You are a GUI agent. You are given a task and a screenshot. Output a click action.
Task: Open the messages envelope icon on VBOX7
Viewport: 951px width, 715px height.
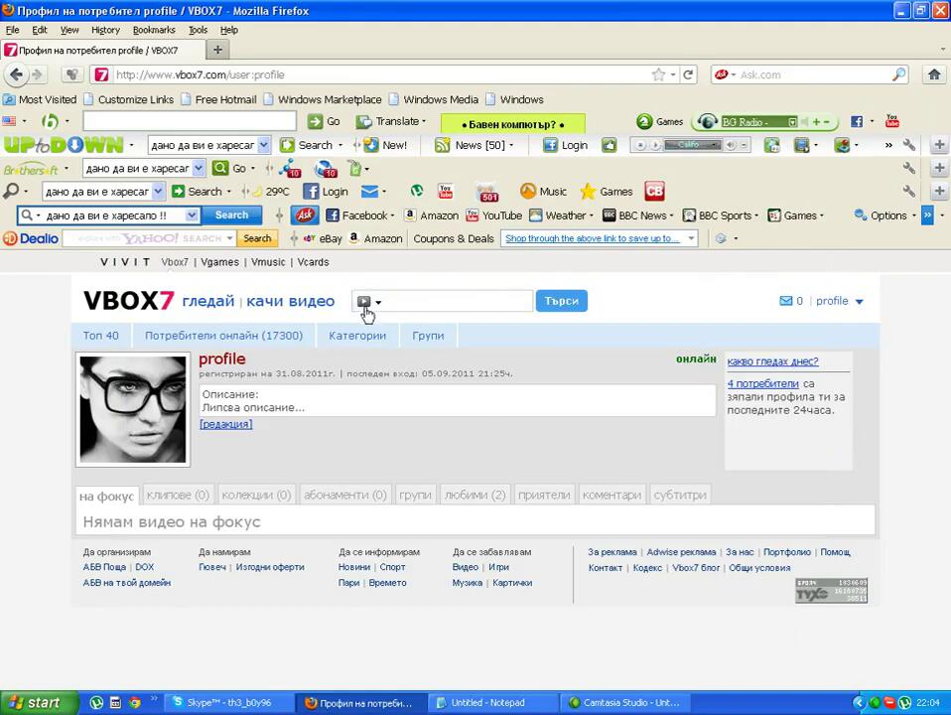[785, 301]
